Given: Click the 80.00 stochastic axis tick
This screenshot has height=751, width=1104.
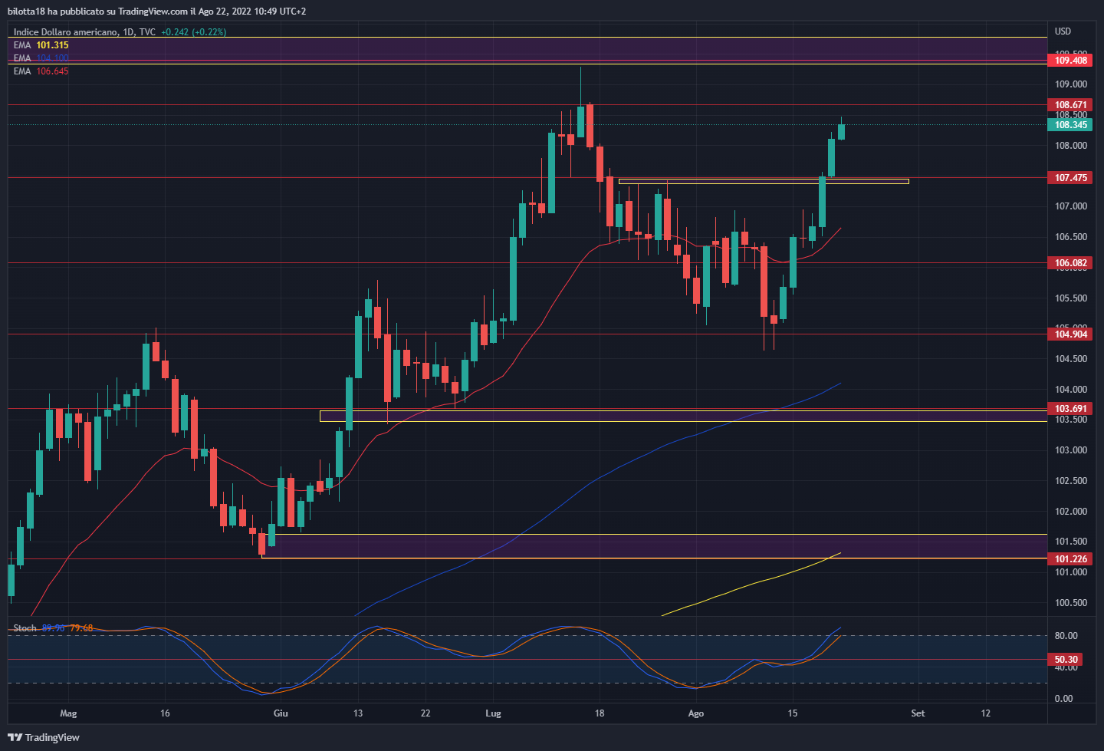Looking at the screenshot, I should (1066, 636).
